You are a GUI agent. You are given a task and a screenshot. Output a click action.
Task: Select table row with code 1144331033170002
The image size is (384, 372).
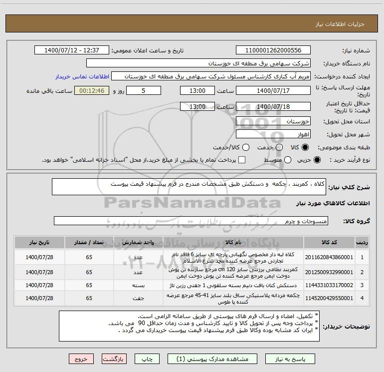coord(192,285)
